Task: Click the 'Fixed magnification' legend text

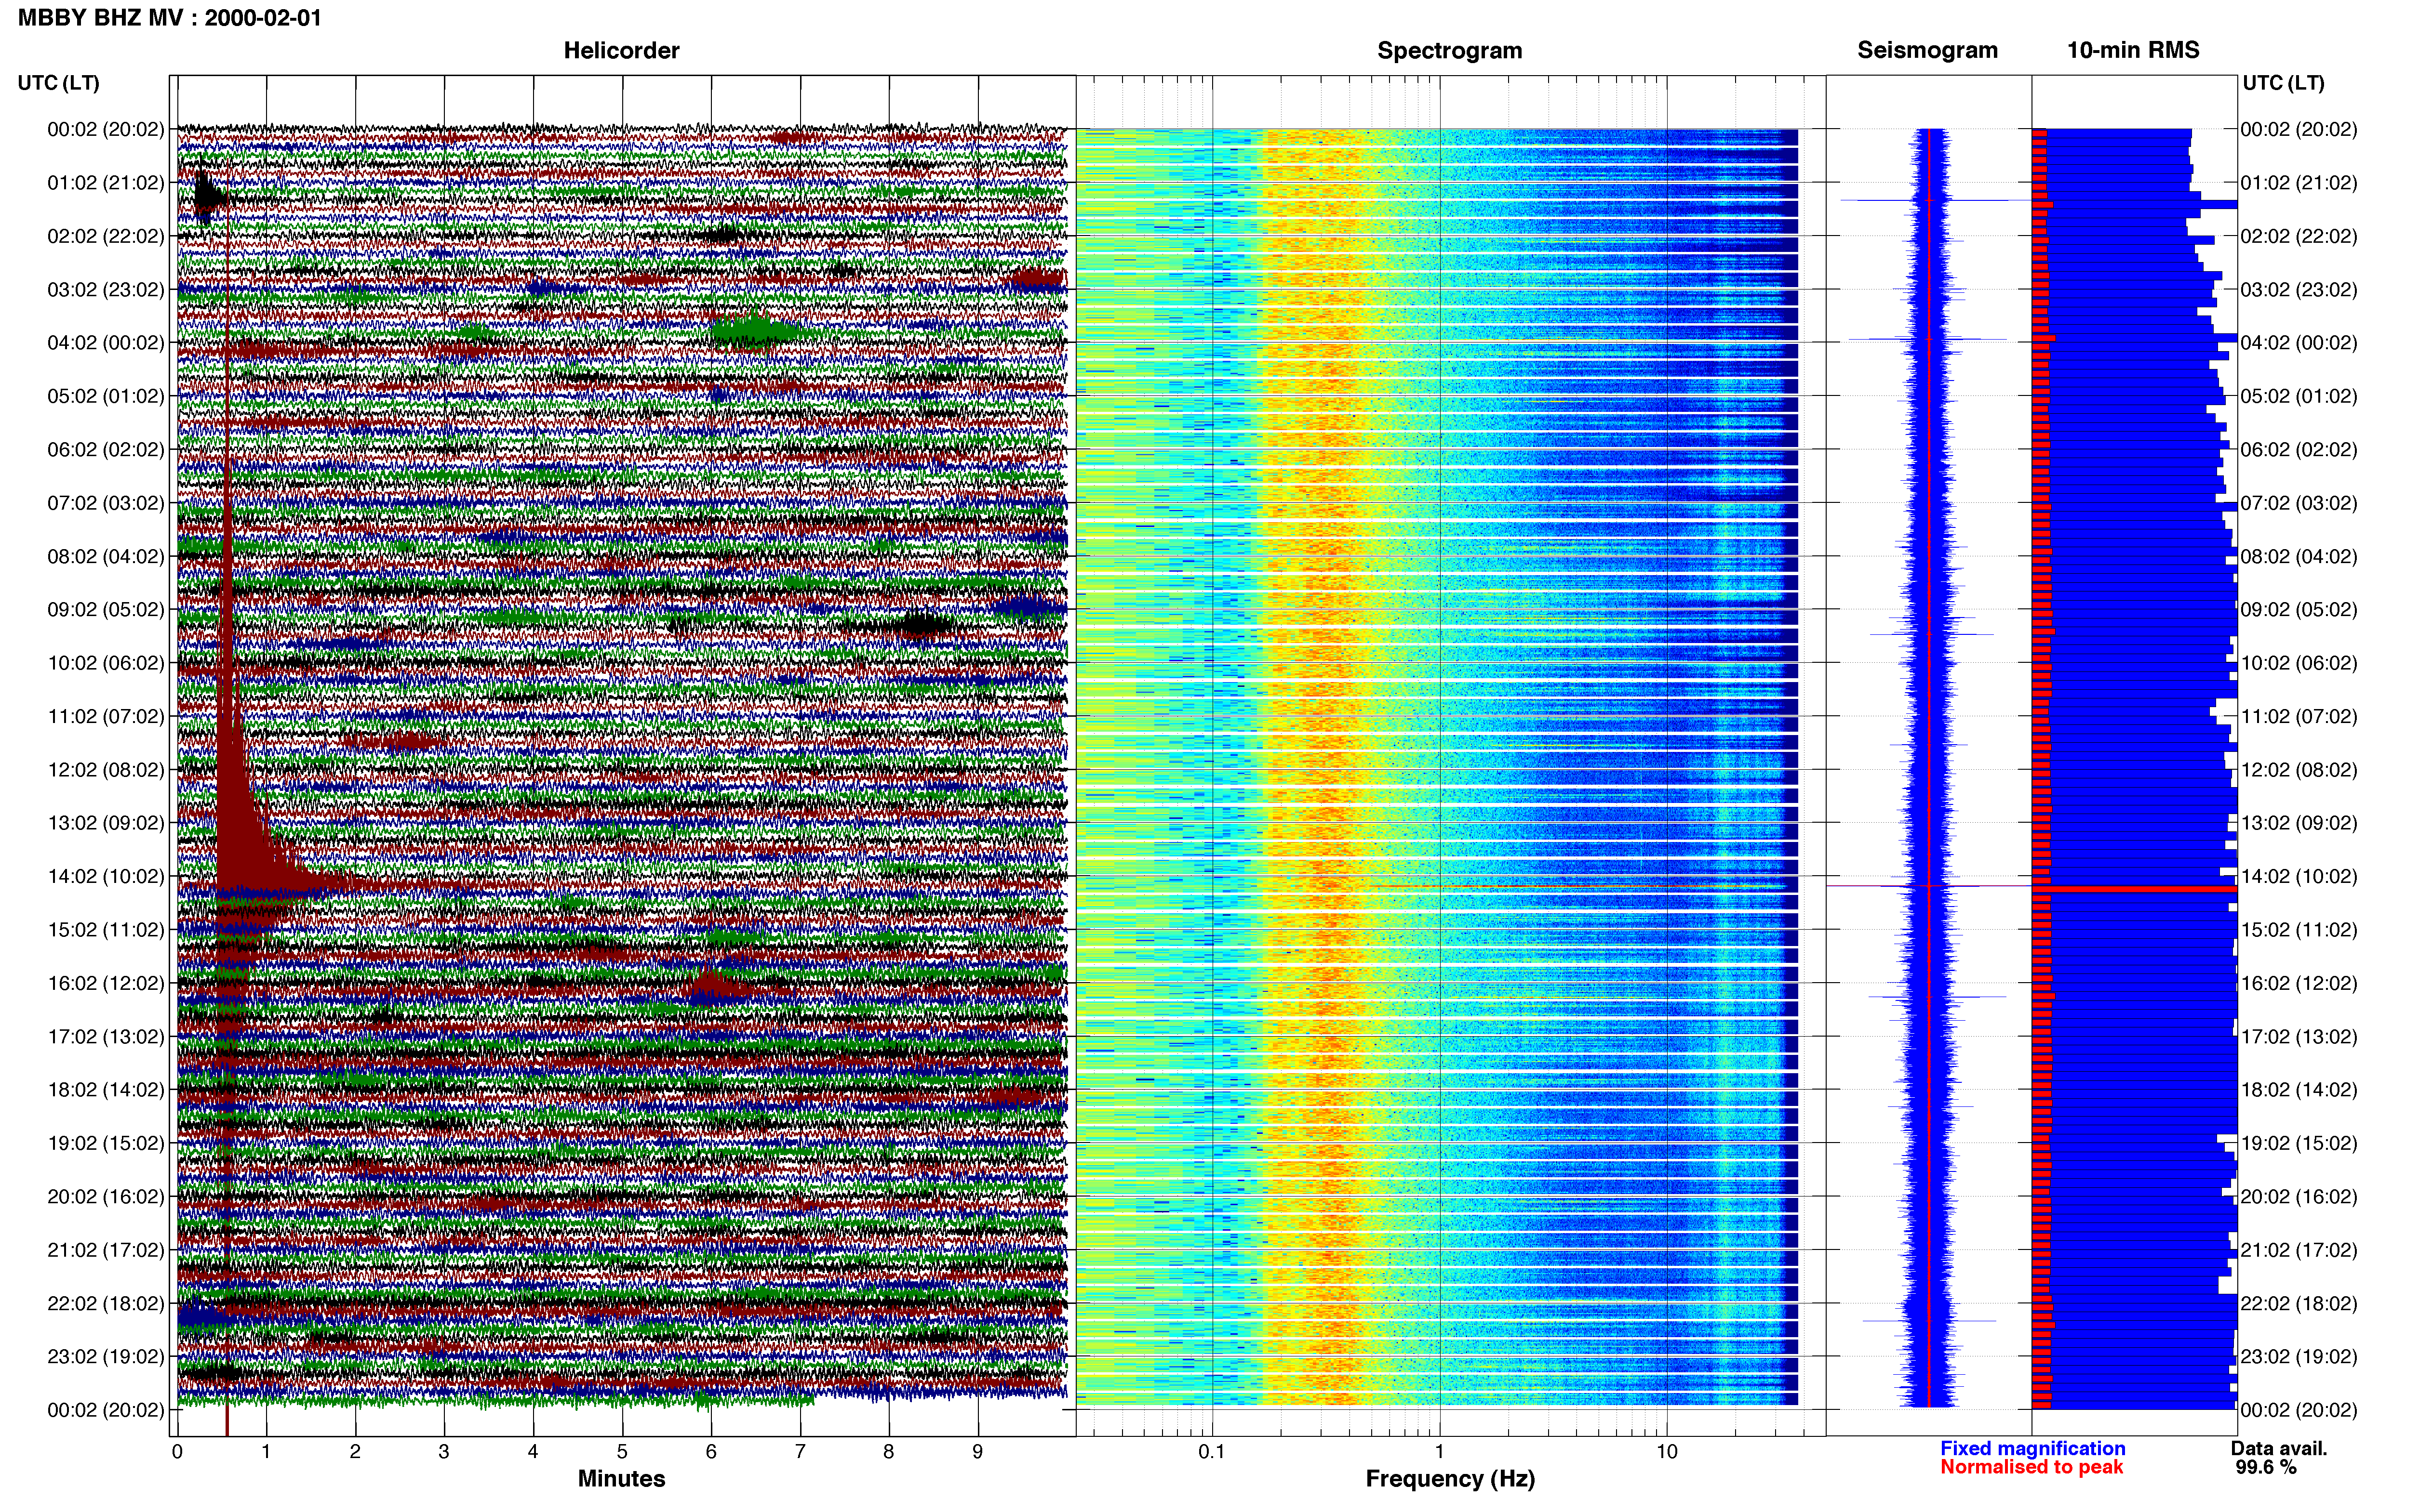Action: pyautogui.click(x=2032, y=1448)
